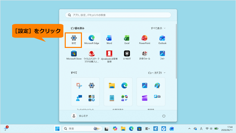Expand the creativity category mini-icon group
The height and width of the screenshot is (133, 236).
157,97
